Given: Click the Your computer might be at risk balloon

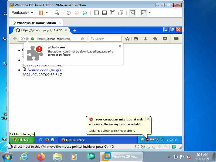Looking at the screenshot, I should [x=119, y=125].
